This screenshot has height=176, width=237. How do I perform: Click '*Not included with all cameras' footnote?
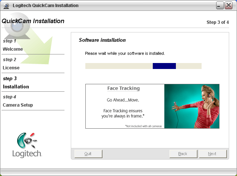click(143, 126)
